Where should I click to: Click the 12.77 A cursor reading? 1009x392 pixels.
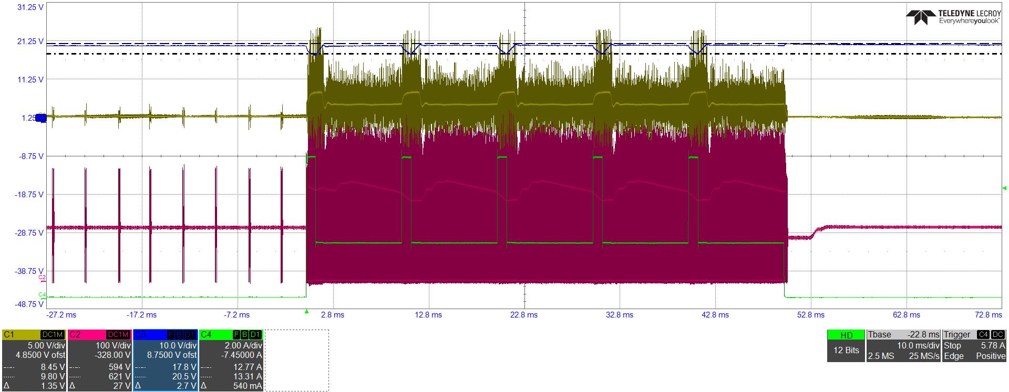point(247,367)
